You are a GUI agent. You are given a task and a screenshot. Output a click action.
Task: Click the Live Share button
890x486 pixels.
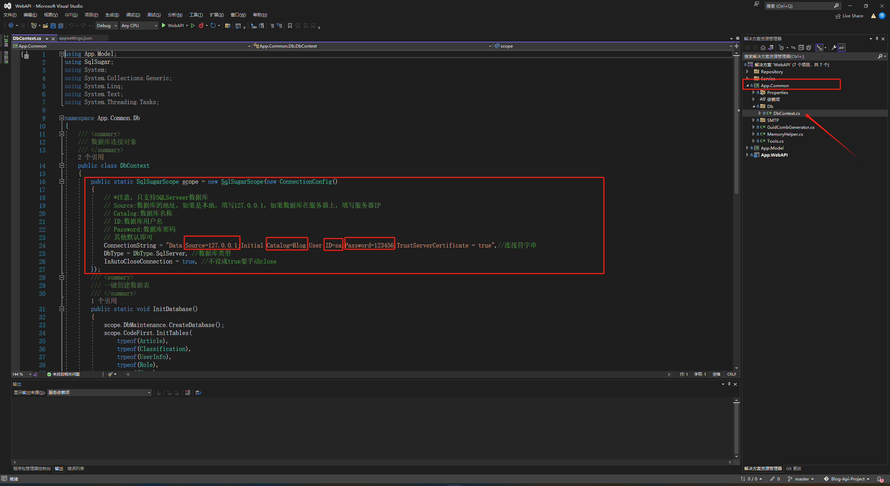(x=849, y=16)
